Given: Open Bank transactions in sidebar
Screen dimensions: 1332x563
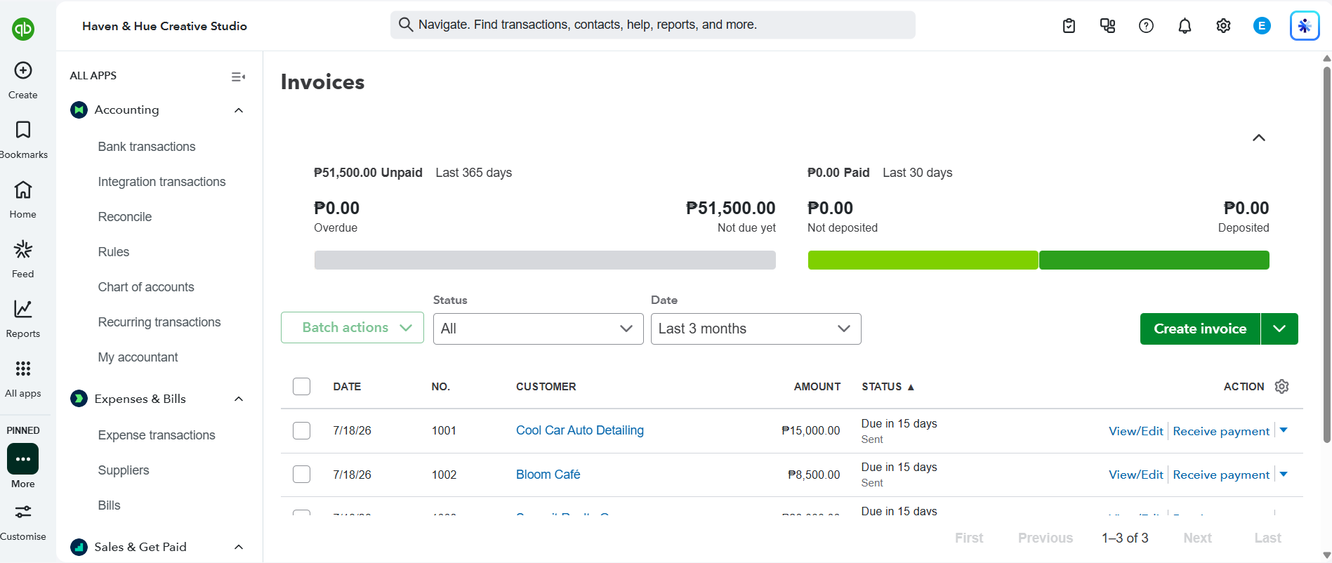Looking at the screenshot, I should [x=147, y=147].
